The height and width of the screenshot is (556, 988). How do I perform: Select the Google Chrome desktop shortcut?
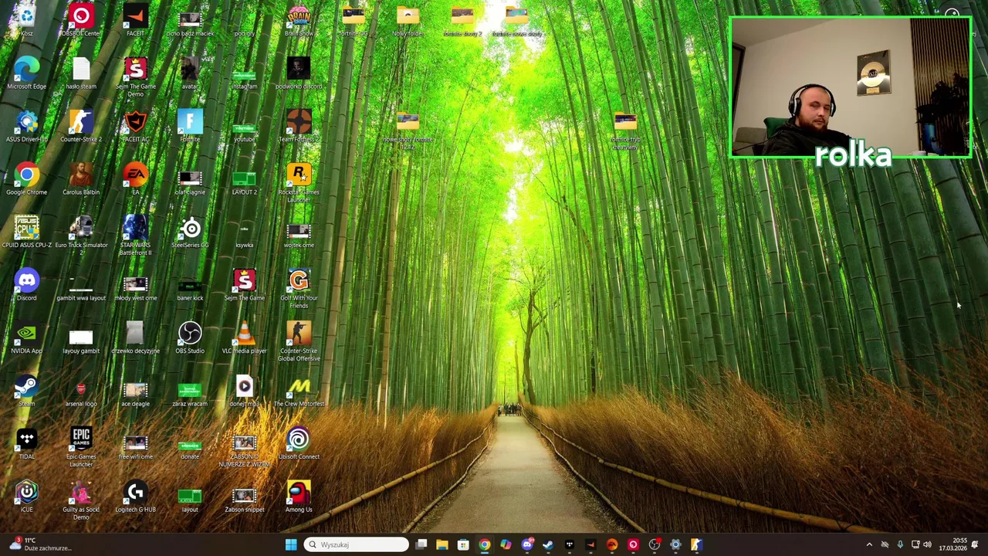click(26, 179)
